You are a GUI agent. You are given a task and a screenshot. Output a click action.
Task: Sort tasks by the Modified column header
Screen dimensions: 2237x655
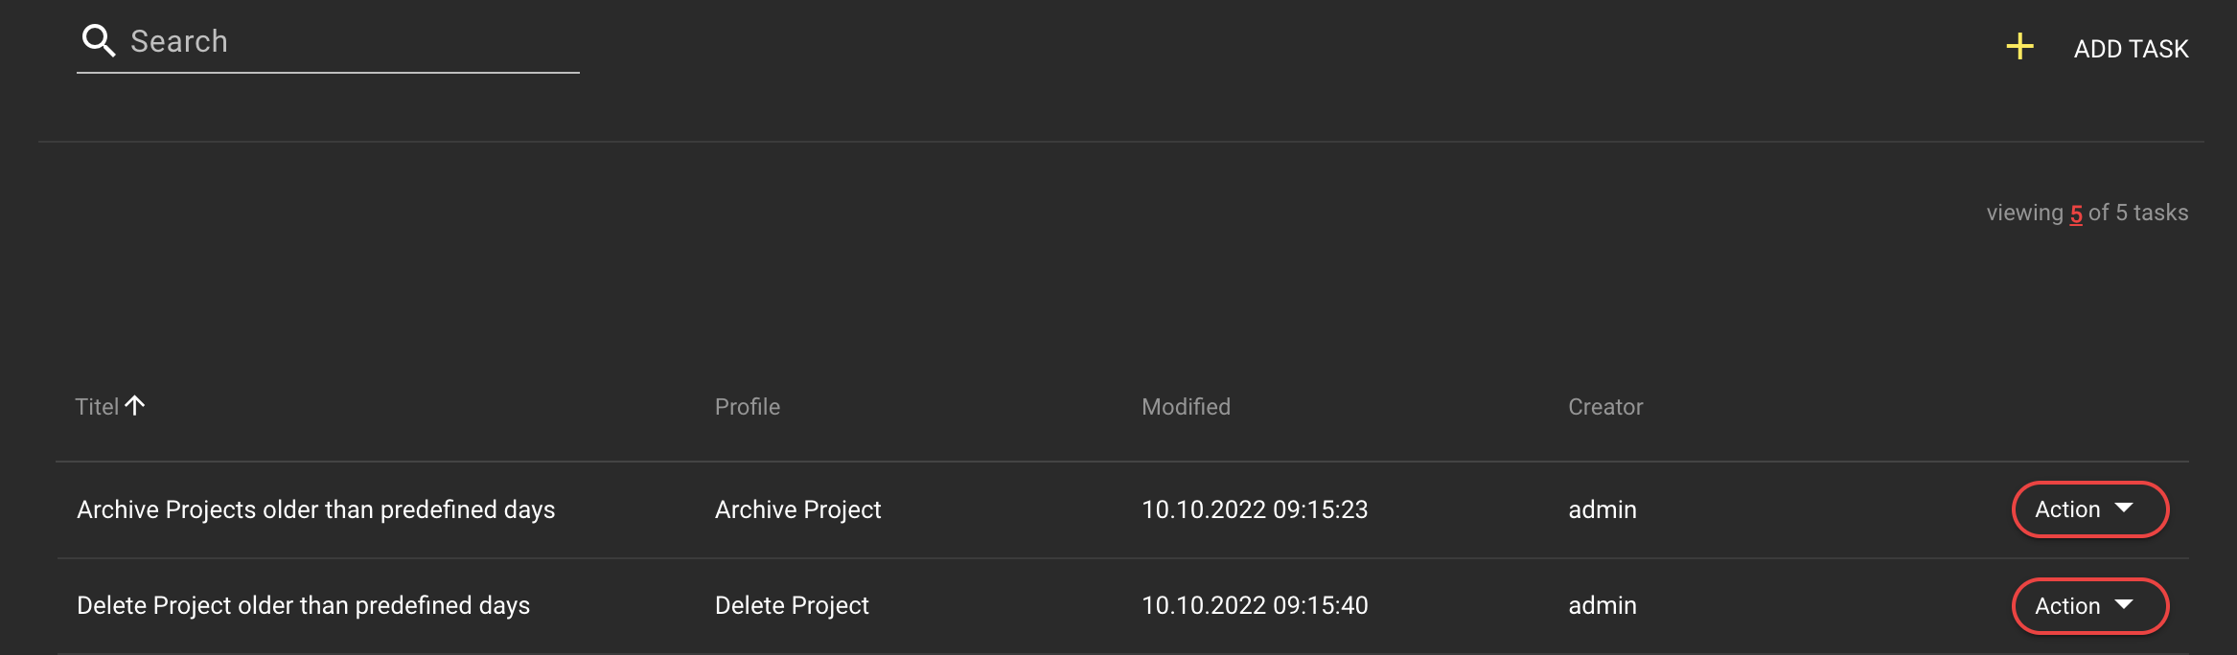[1186, 407]
